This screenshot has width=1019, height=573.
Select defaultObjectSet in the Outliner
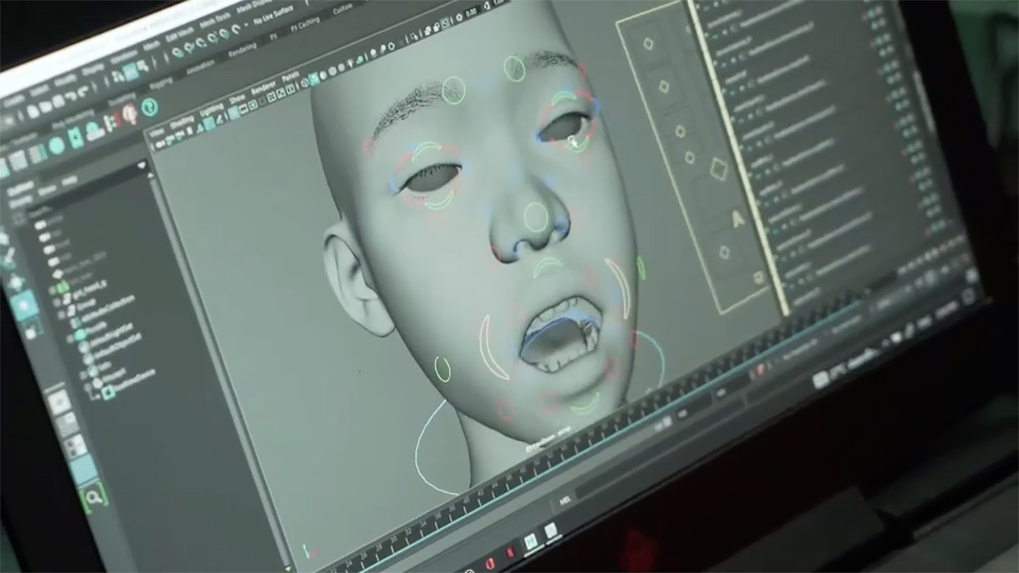pos(118,345)
